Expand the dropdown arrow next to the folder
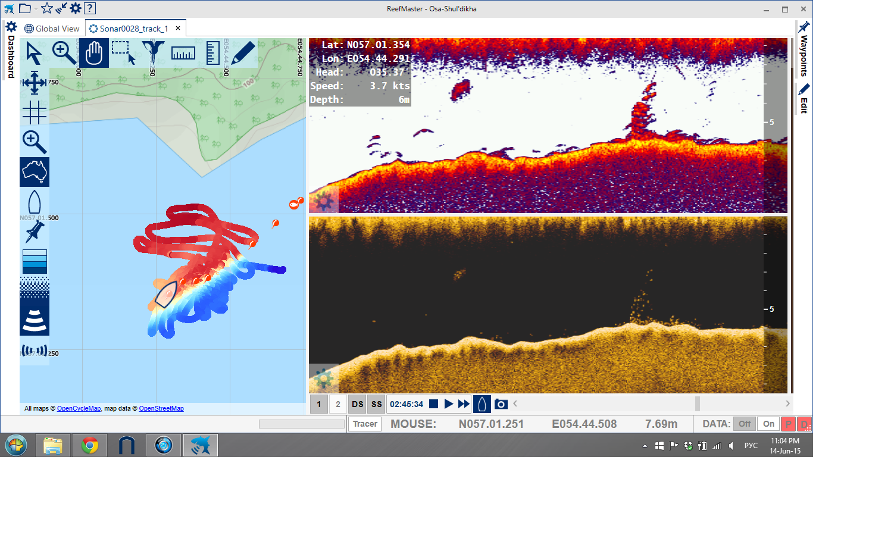The image size is (894, 538). pyautogui.click(x=36, y=9)
